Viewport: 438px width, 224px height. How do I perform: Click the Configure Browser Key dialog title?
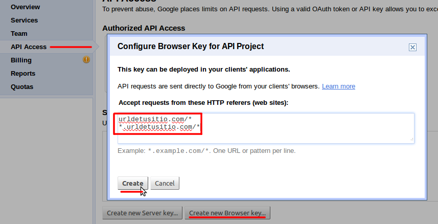pos(191,46)
